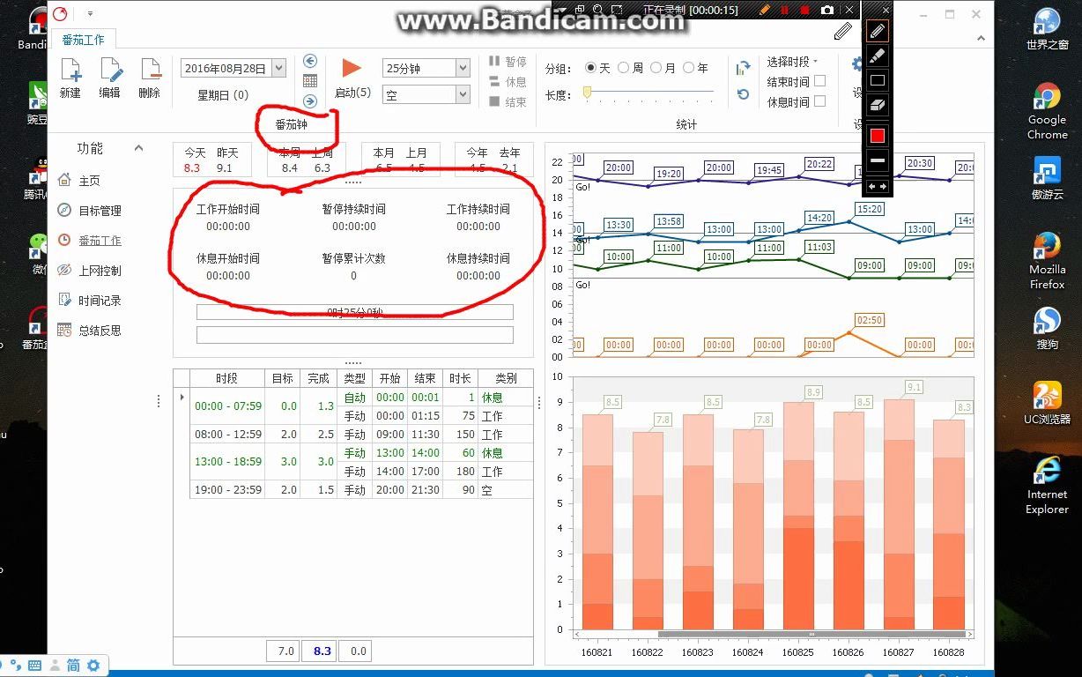Pause Bandicam recording

coord(784,10)
